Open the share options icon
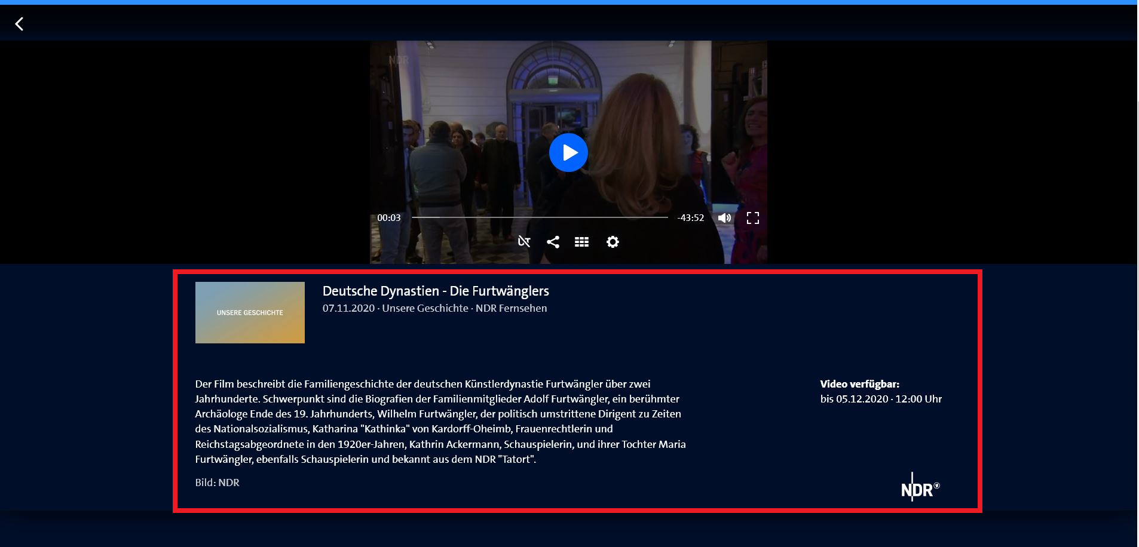1139x547 pixels. click(553, 242)
